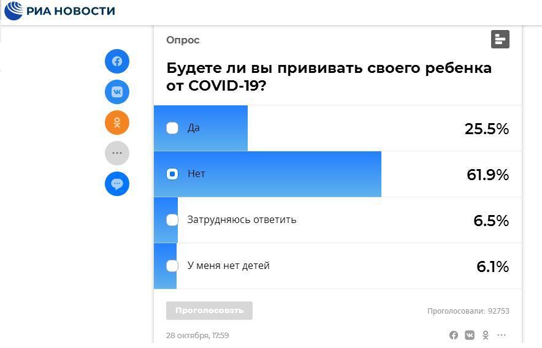Click the 28 октября date stamp

click(x=197, y=335)
